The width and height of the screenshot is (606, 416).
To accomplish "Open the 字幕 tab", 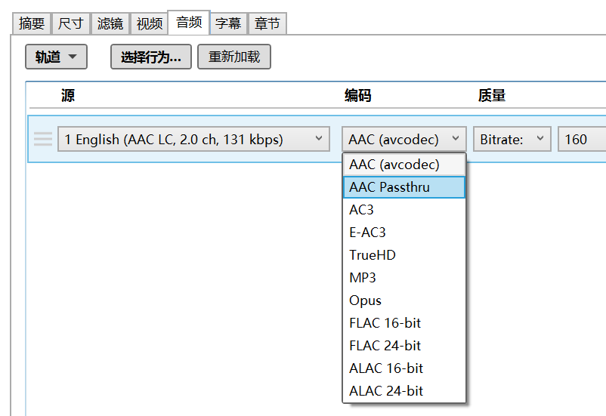I will (228, 23).
